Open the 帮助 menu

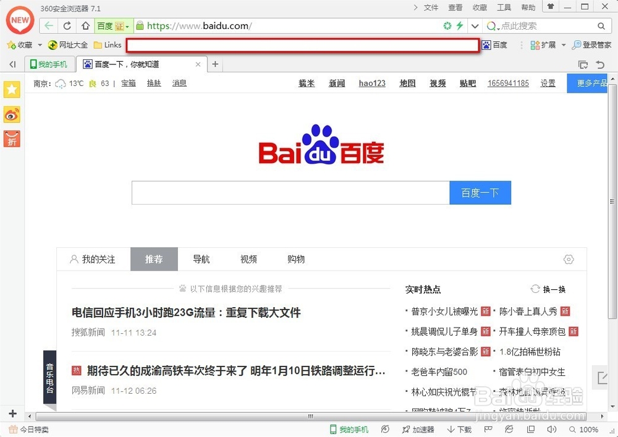click(x=528, y=7)
